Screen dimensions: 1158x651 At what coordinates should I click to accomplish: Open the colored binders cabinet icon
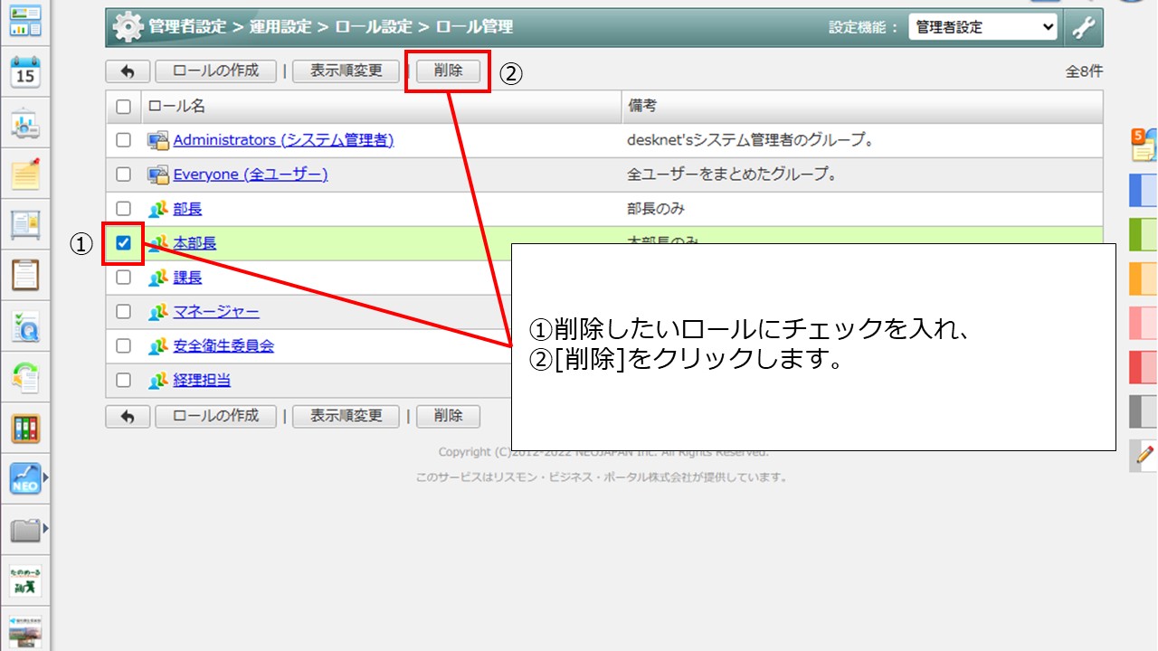point(25,429)
